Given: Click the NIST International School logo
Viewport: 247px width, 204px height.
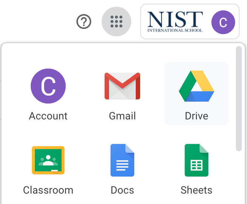Looking at the screenshot, I should [x=175, y=22].
